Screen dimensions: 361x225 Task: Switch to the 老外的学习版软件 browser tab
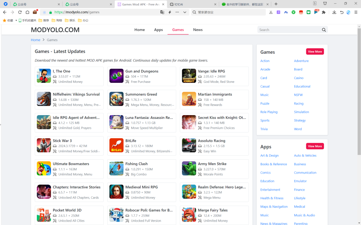pos(245,4)
